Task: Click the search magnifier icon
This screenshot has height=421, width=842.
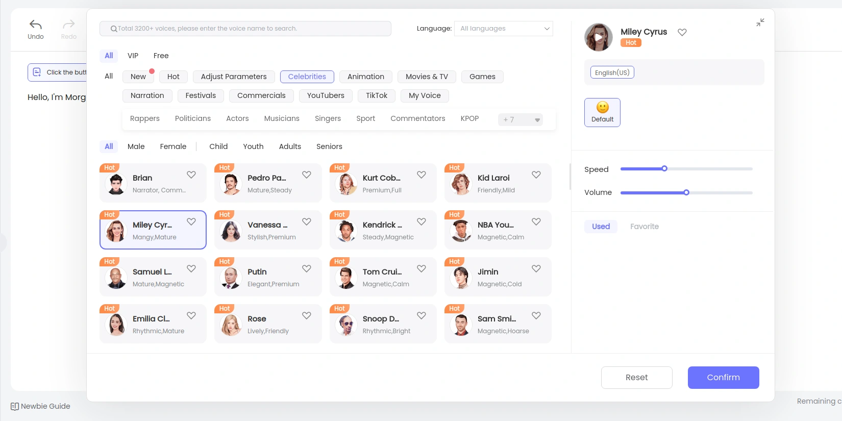Action: (x=114, y=29)
